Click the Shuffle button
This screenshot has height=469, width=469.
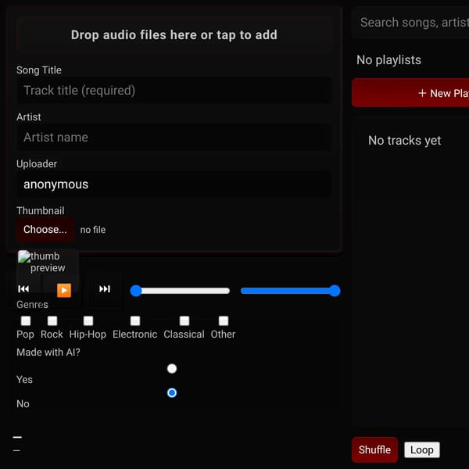point(374,450)
